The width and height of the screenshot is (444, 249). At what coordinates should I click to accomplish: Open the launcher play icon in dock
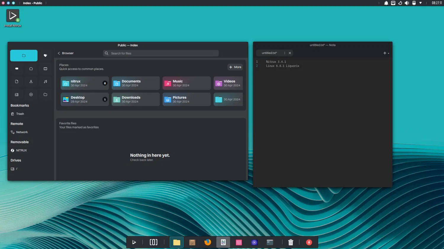(x=134, y=242)
